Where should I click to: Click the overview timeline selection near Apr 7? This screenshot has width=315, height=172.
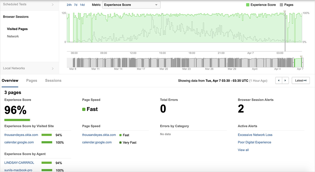click(x=298, y=63)
